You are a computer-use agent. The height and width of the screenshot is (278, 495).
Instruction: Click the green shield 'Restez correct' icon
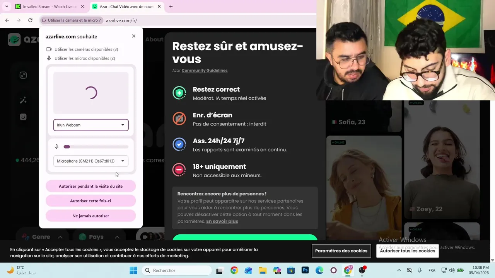point(179,93)
